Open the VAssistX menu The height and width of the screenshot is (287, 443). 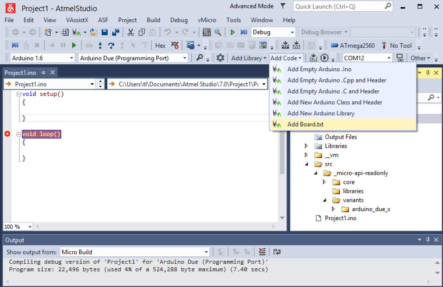(x=77, y=20)
